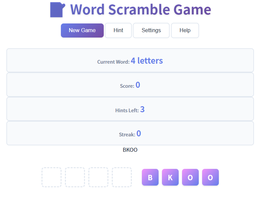Click the first empty answer slot
Image resolution: width=262 pixels, height=197 pixels.
click(x=52, y=177)
